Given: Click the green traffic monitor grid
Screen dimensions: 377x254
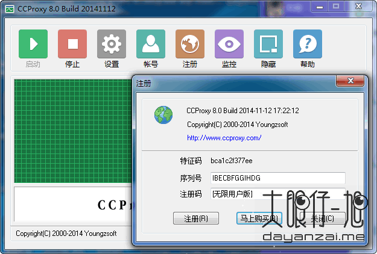Looking at the screenshot, I should (x=73, y=131).
